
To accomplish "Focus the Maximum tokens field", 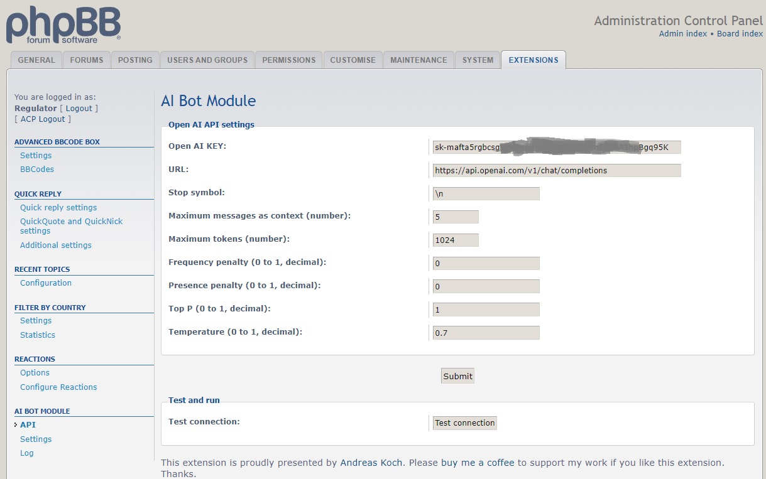I will click(456, 240).
